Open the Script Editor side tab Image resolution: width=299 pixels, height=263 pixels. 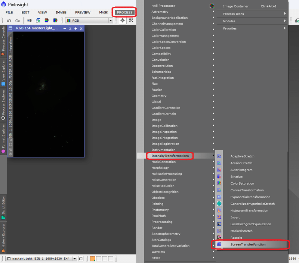[x=3, y=208]
